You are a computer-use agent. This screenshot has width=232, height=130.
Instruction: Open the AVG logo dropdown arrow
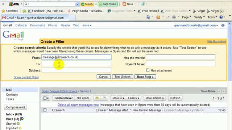pyautogui.click(x=21, y=4)
